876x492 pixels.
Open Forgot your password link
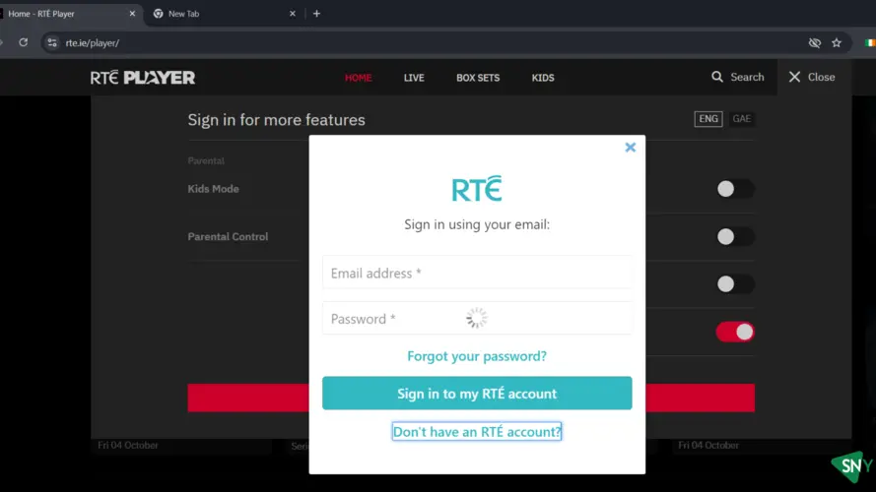(x=477, y=356)
